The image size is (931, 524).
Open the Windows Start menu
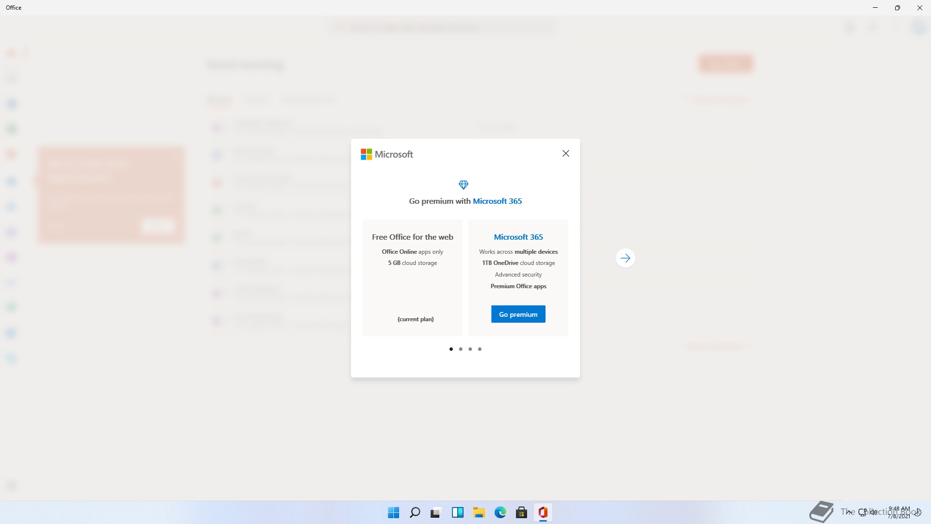pyautogui.click(x=393, y=512)
